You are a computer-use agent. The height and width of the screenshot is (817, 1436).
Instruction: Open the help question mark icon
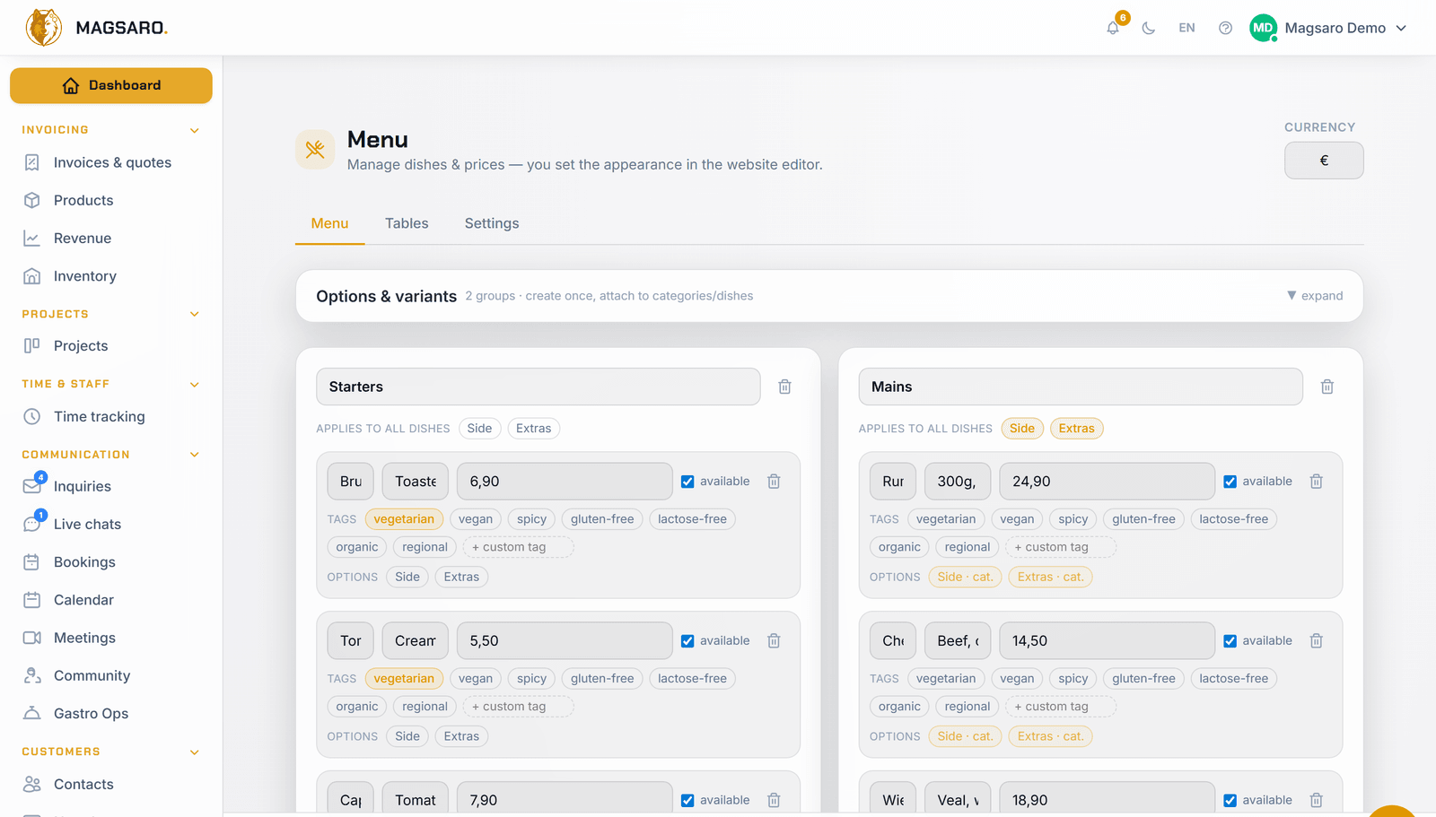(x=1225, y=28)
